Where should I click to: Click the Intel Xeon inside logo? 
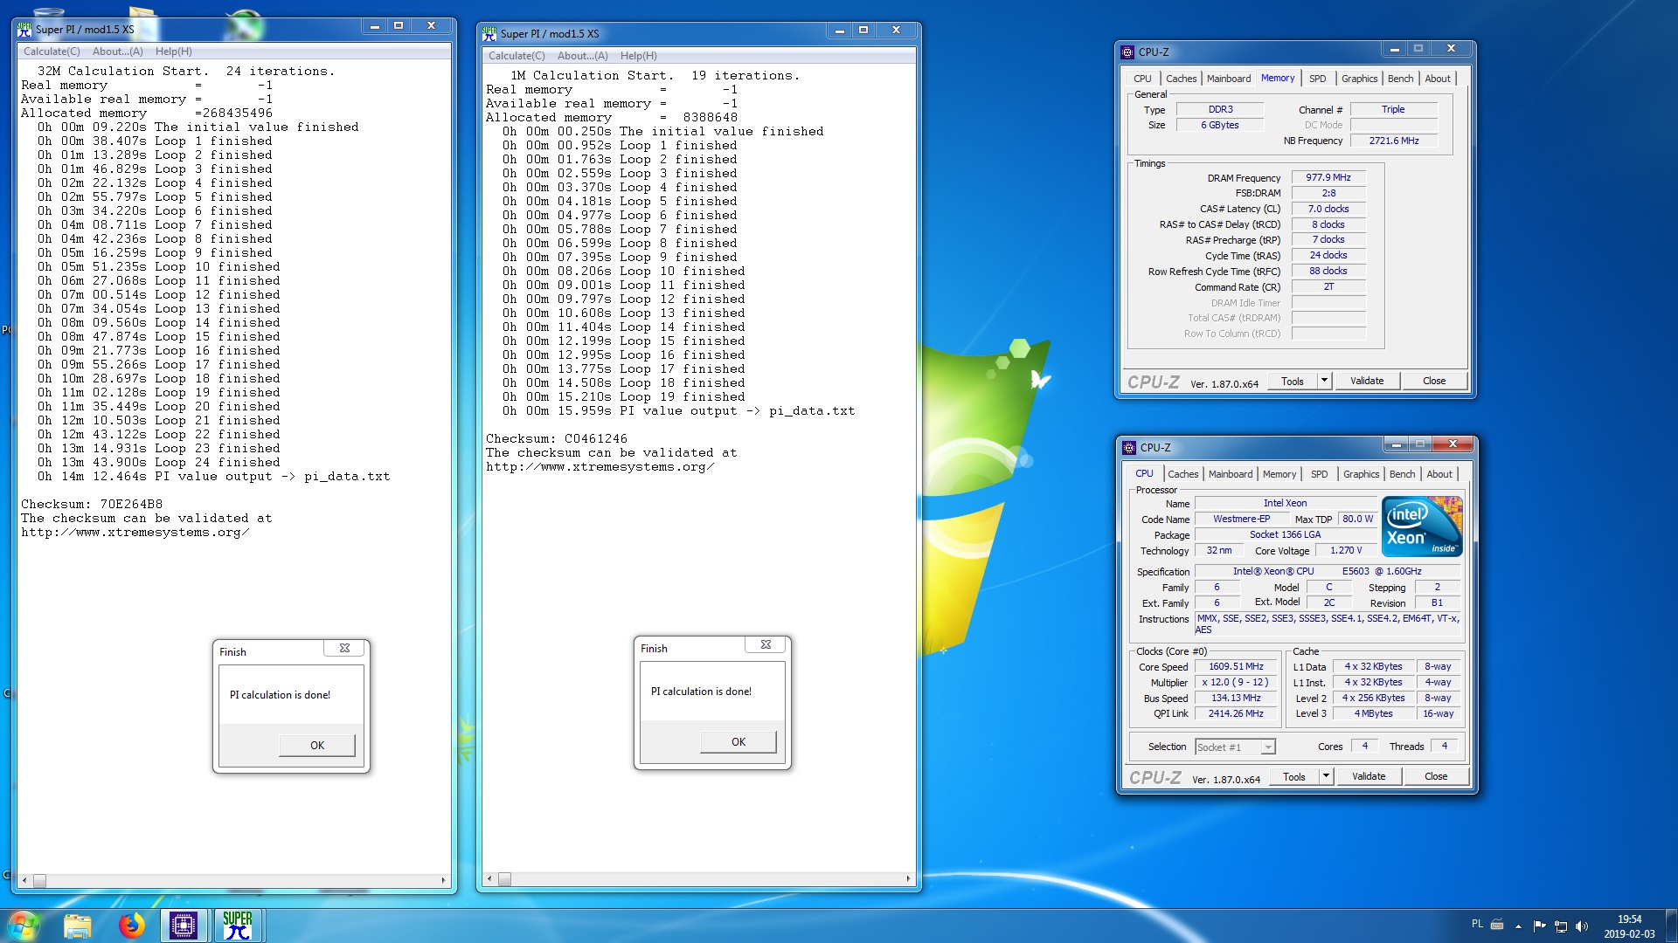tap(1422, 526)
